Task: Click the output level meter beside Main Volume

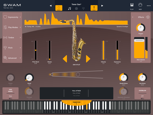Action: [x=146, y=47]
